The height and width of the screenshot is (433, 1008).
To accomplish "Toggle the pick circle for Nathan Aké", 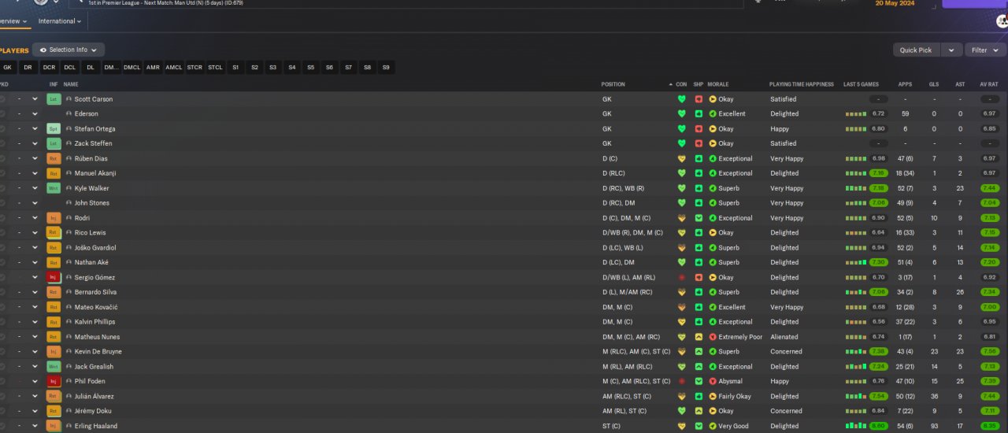I will tap(2, 262).
